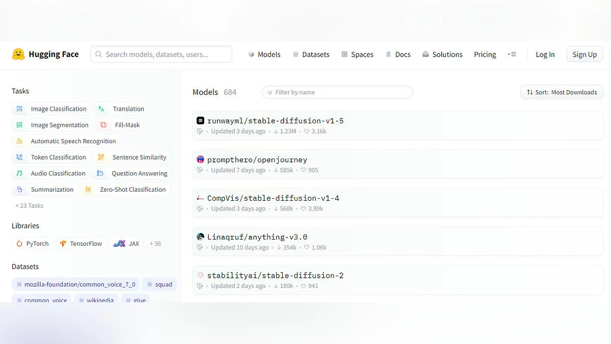The height and width of the screenshot is (344, 611).
Task: Open the Solutions nav item
Action: (x=442, y=55)
